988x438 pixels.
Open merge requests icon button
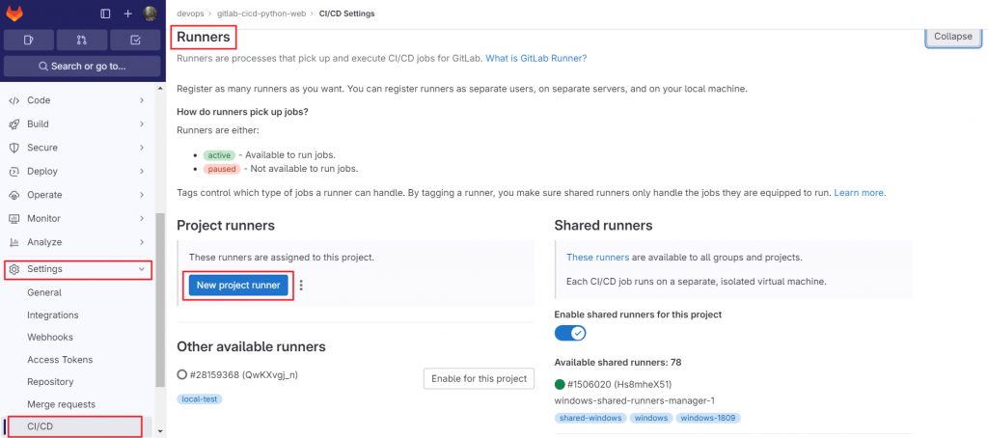click(x=81, y=40)
